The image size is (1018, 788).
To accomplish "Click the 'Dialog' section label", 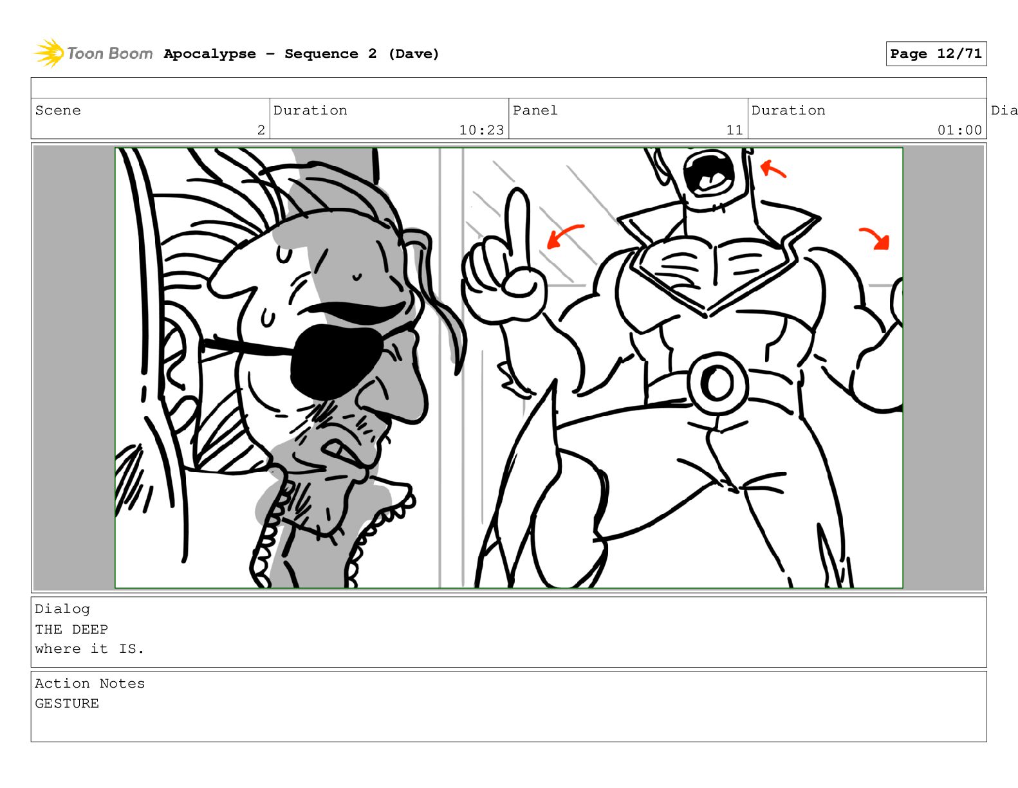I will point(62,609).
